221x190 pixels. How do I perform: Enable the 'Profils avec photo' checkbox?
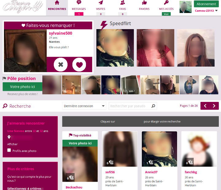pyautogui.click(x=9, y=150)
